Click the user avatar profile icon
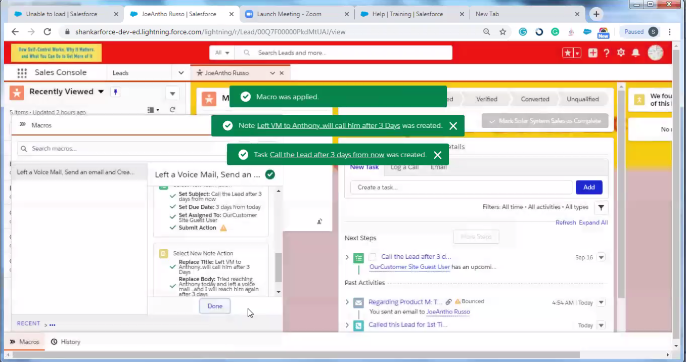 coord(655,53)
